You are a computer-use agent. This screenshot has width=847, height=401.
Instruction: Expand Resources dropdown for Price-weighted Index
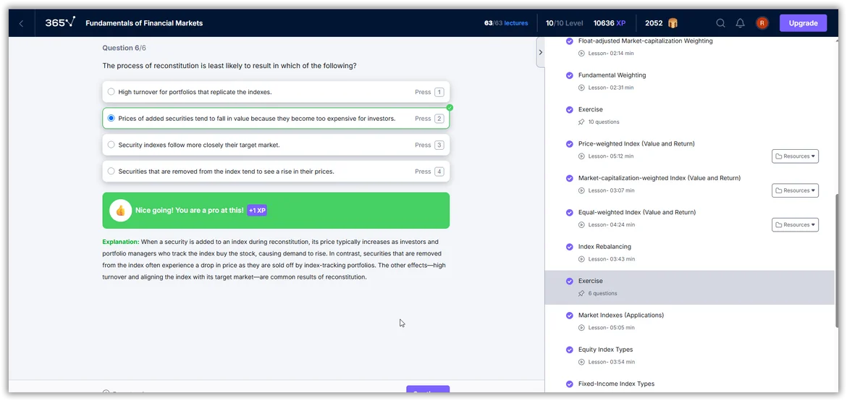click(x=795, y=156)
